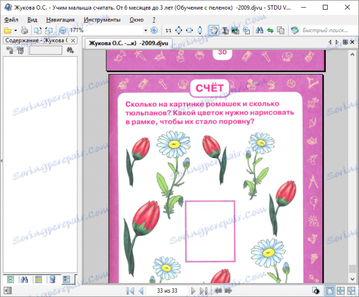The width and height of the screenshot is (359, 297).
Task: Expand the recent files arrow beside Open
Action: (16, 31)
